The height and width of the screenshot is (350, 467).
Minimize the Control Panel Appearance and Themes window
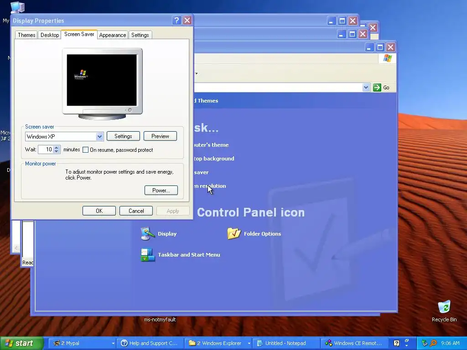(x=369, y=47)
